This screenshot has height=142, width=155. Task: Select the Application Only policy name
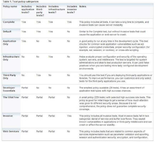tap(9, 42)
